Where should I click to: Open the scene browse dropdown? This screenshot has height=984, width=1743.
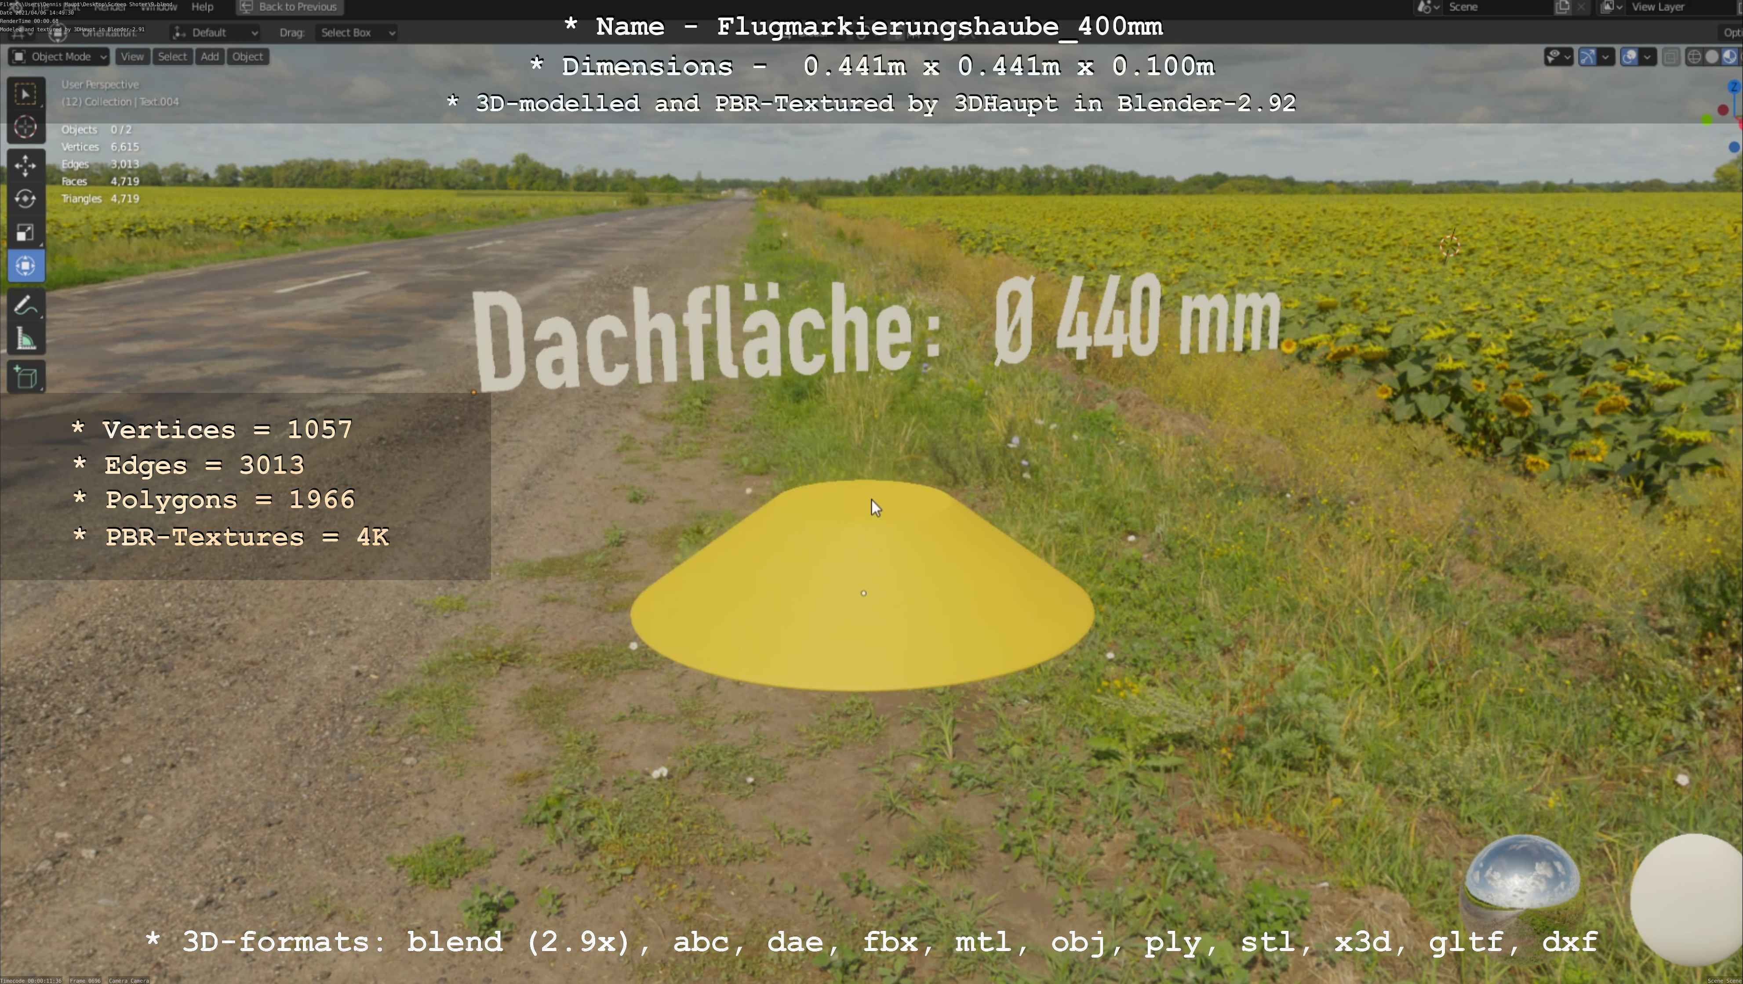pos(1428,7)
